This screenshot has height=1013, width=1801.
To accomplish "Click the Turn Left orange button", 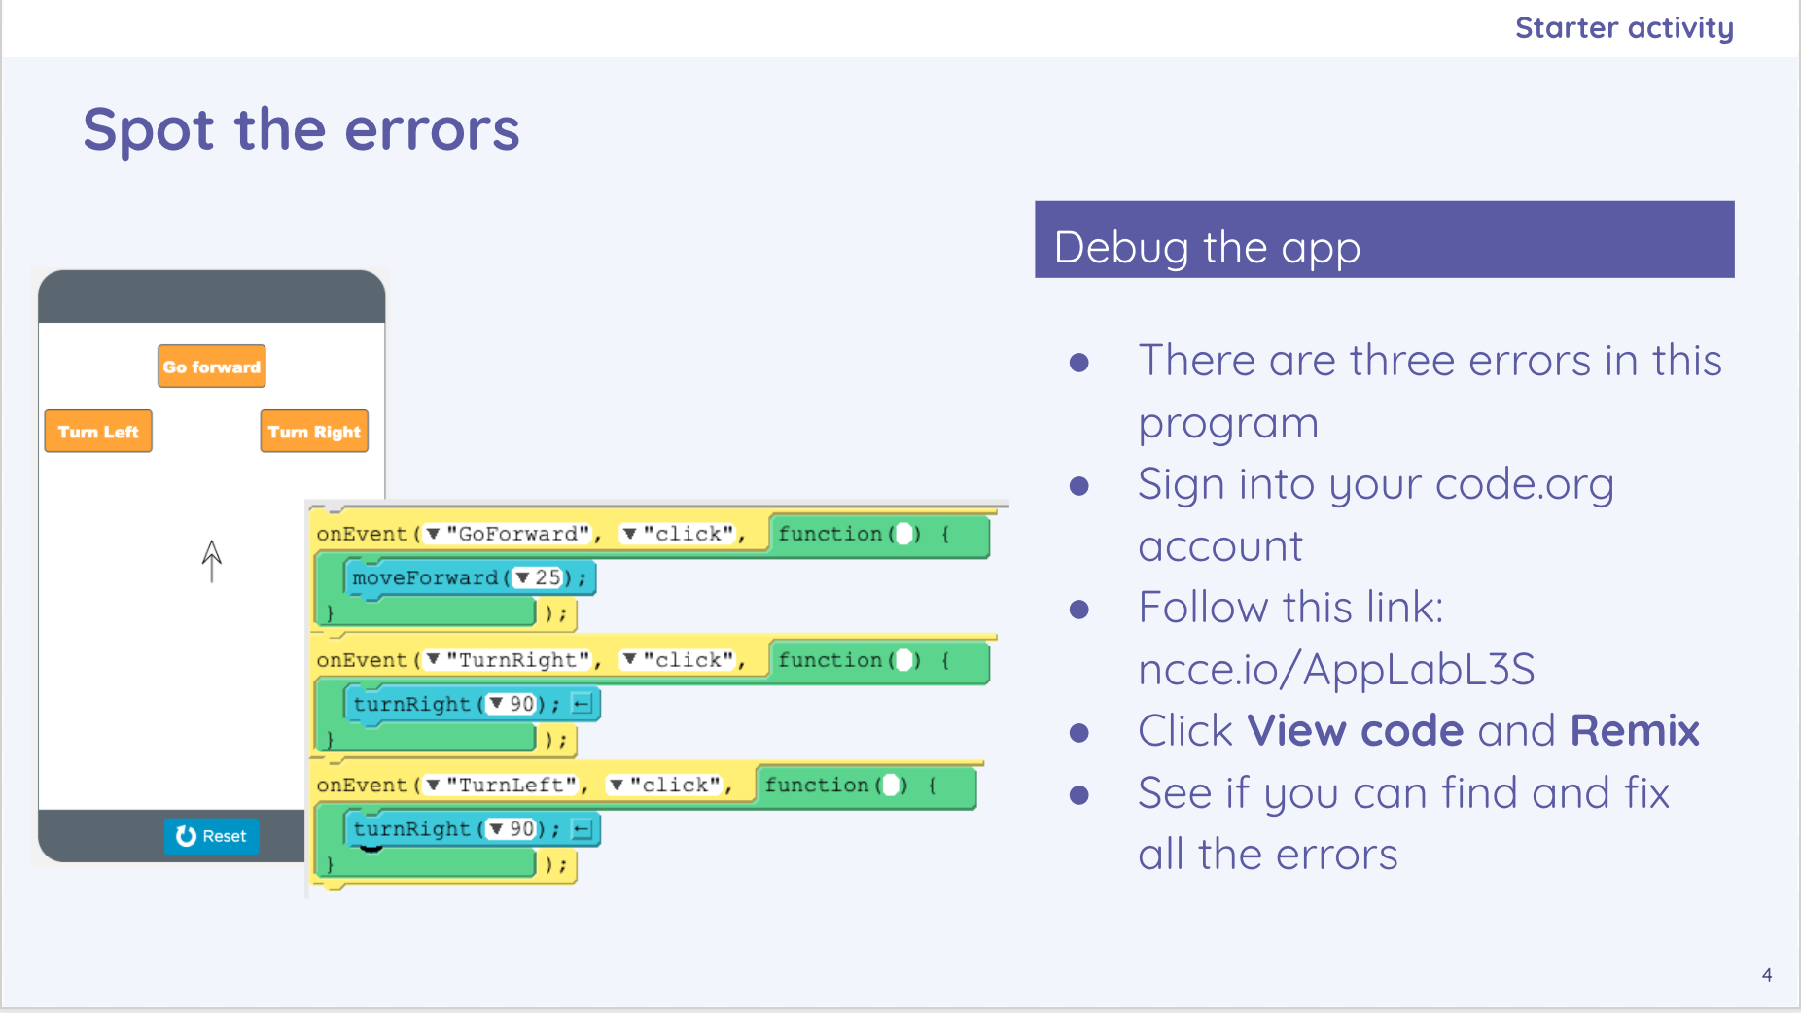I will pos(98,432).
